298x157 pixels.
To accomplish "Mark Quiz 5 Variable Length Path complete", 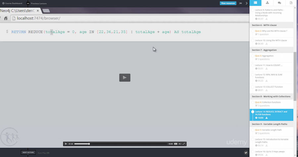I will click(253, 130).
